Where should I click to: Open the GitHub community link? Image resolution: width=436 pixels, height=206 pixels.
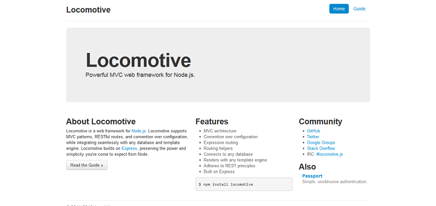coord(314,131)
